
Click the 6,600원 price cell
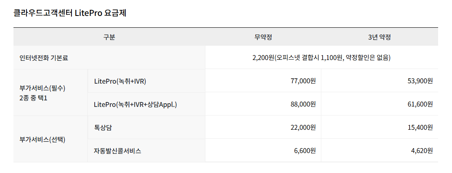(x=305, y=151)
